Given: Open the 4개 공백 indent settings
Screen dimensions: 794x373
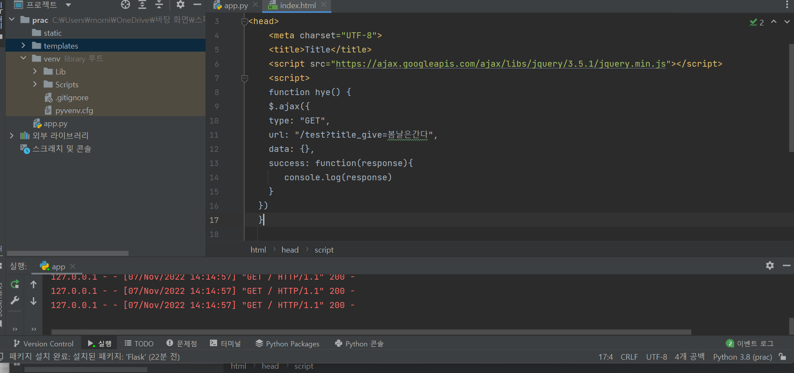Looking at the screenshot, I should click(690, 357).
